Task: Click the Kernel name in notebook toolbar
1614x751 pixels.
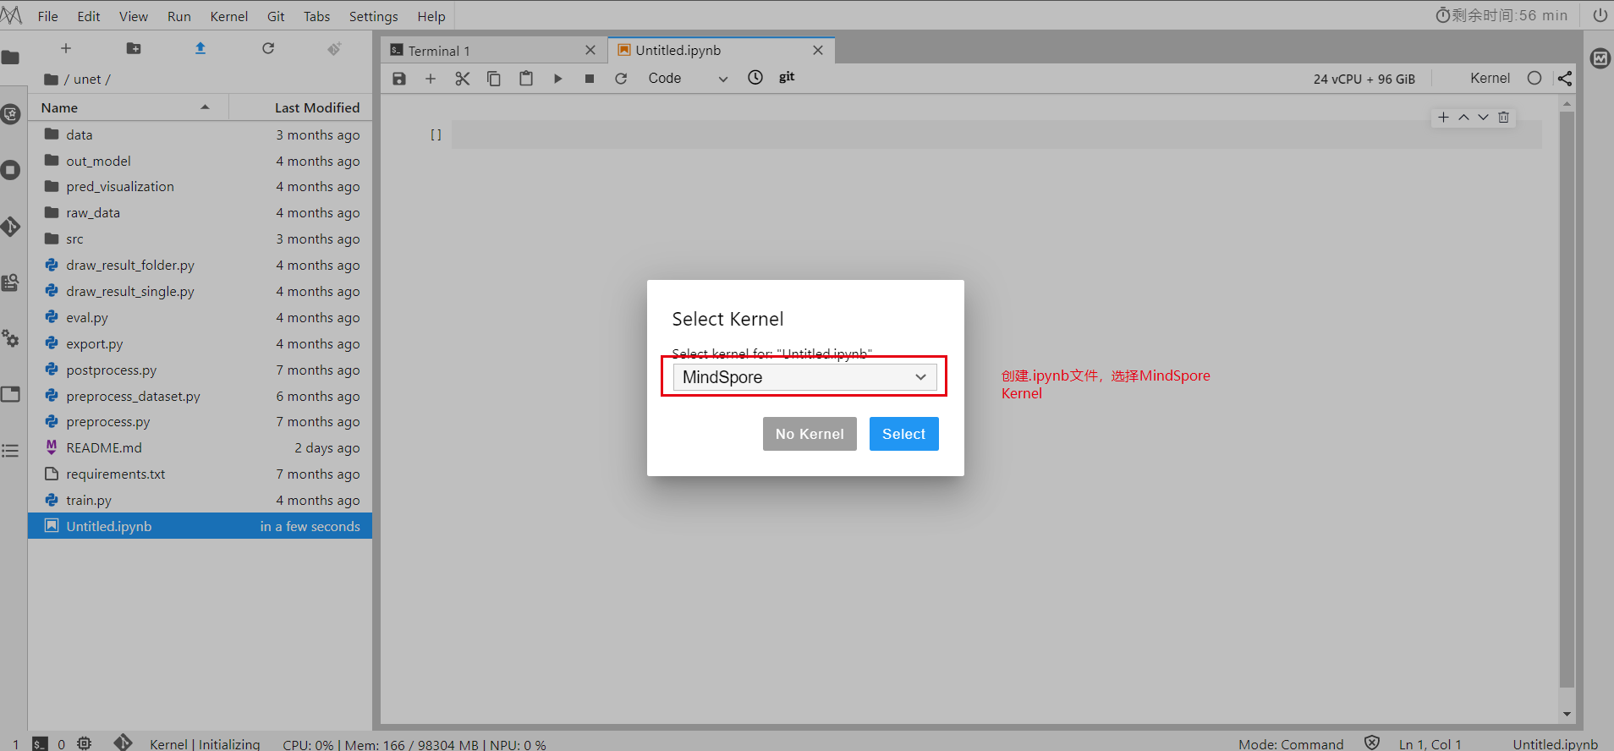Action: click(x=1490, y=78)
